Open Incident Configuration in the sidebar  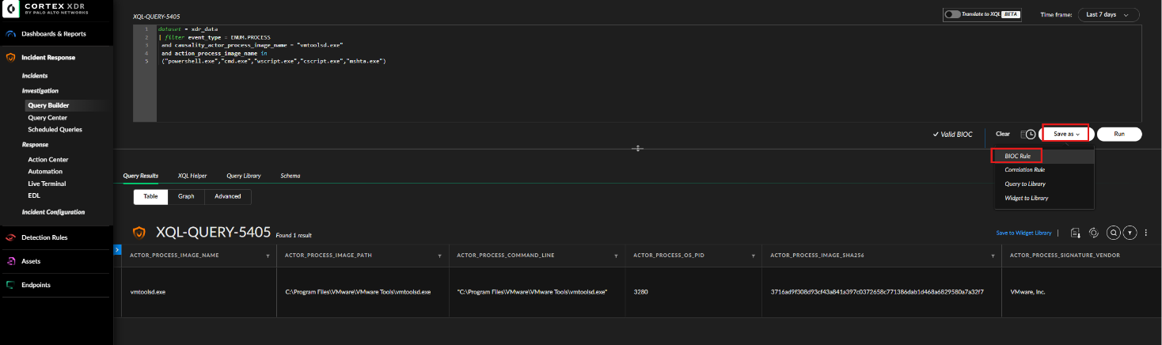(x=53, y=212)
